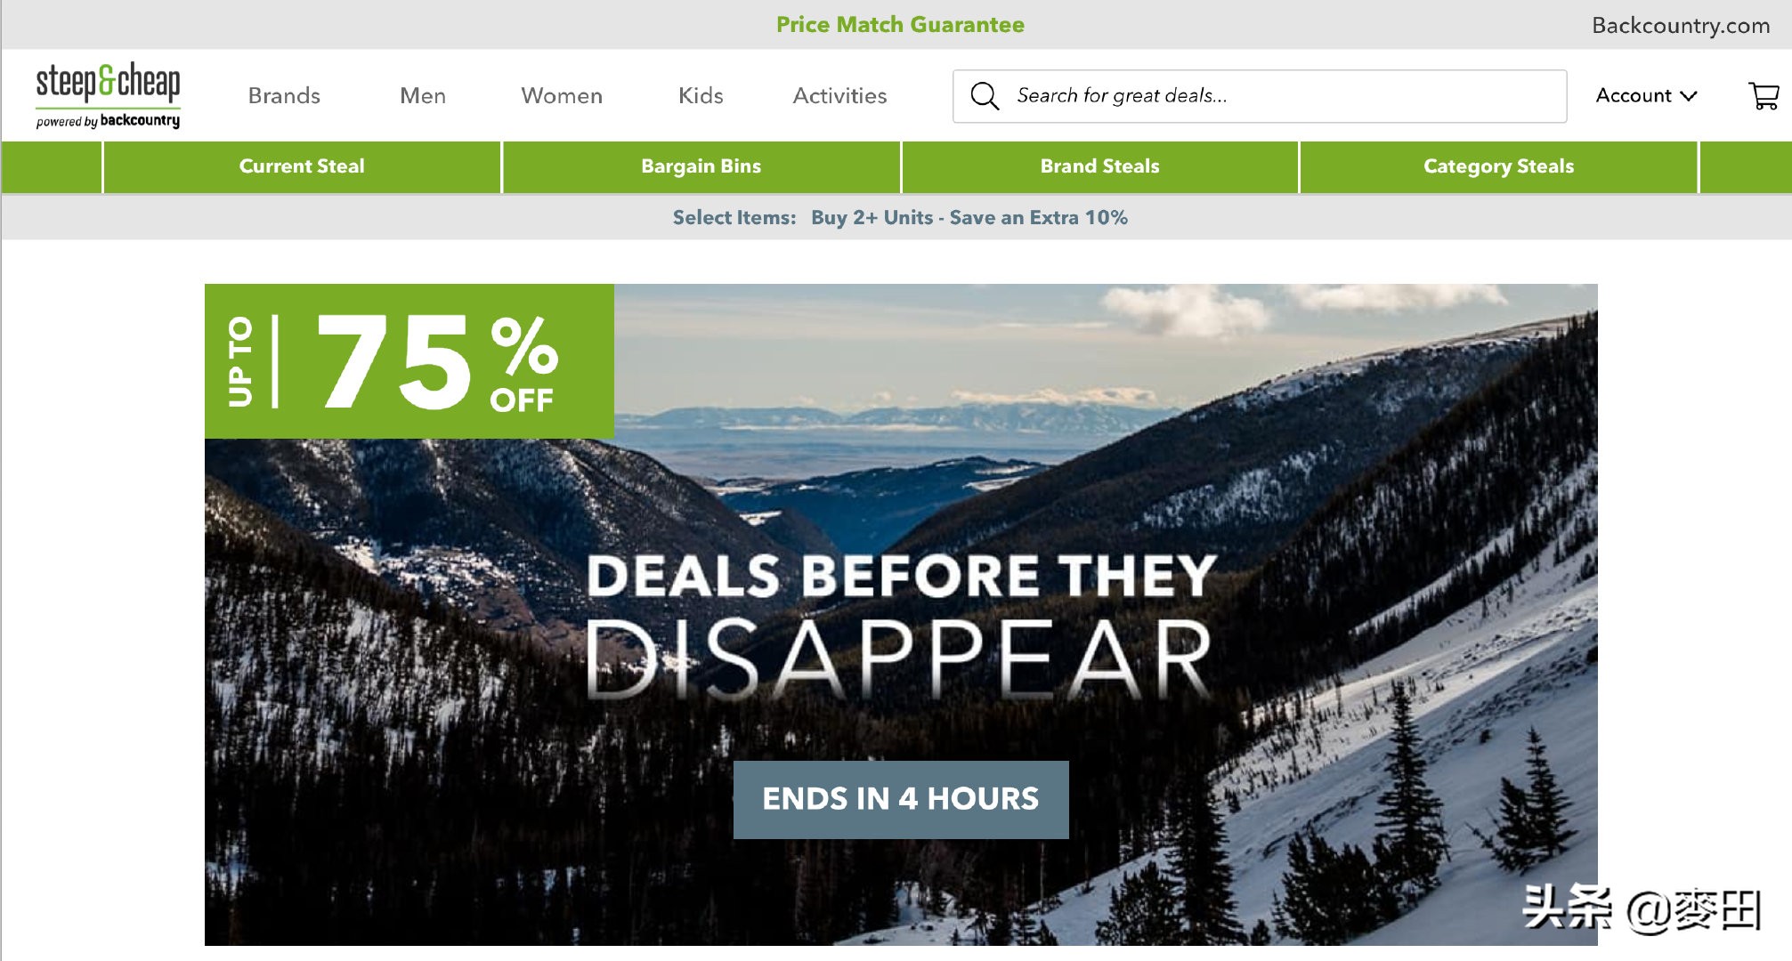
Task: Focus the Search for great deals field
Action: 1260,96
